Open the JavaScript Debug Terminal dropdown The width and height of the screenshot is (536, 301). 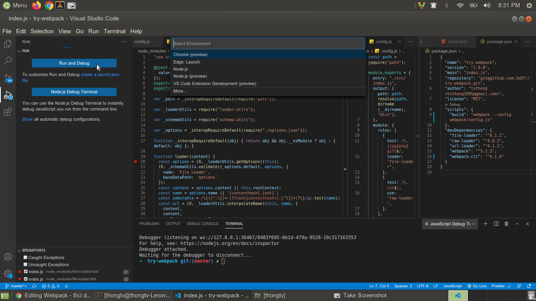(450, 224)
